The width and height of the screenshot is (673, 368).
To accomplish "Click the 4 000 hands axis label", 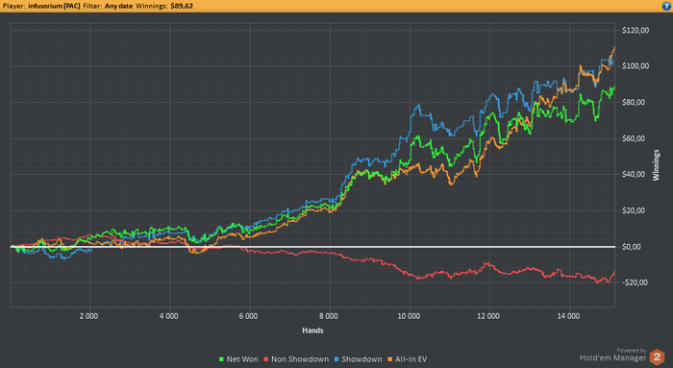I will pos(168,316).
